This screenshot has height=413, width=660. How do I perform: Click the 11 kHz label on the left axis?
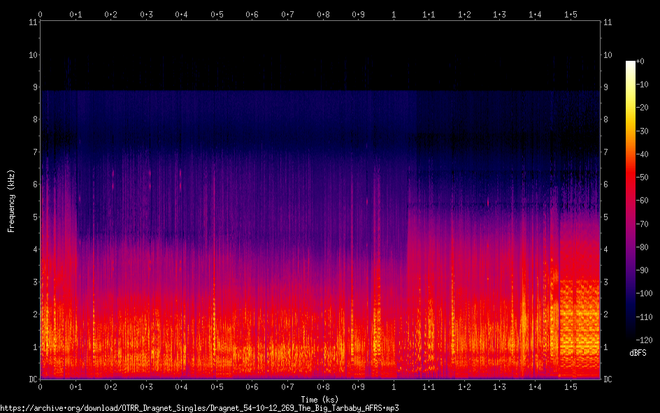[33, 22]
